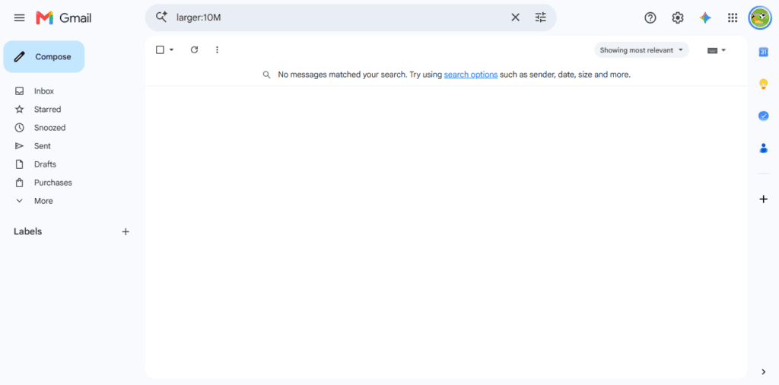Screen dimensions: 779x385
Task: Click the Compose button
Action: 44,56
